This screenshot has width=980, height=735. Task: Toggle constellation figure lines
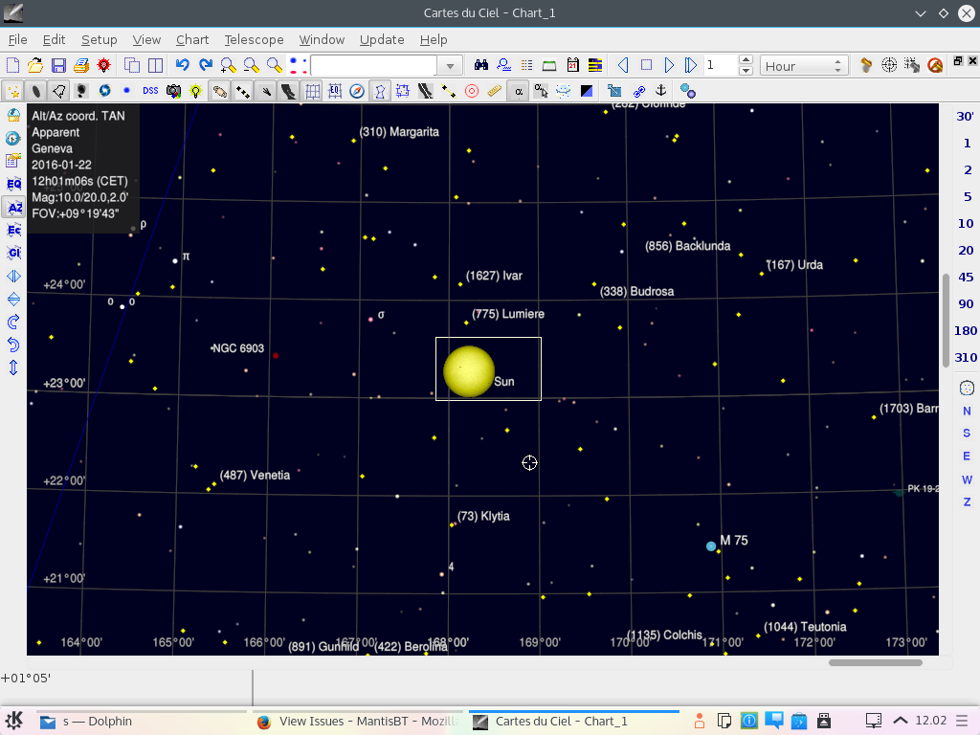380,91
